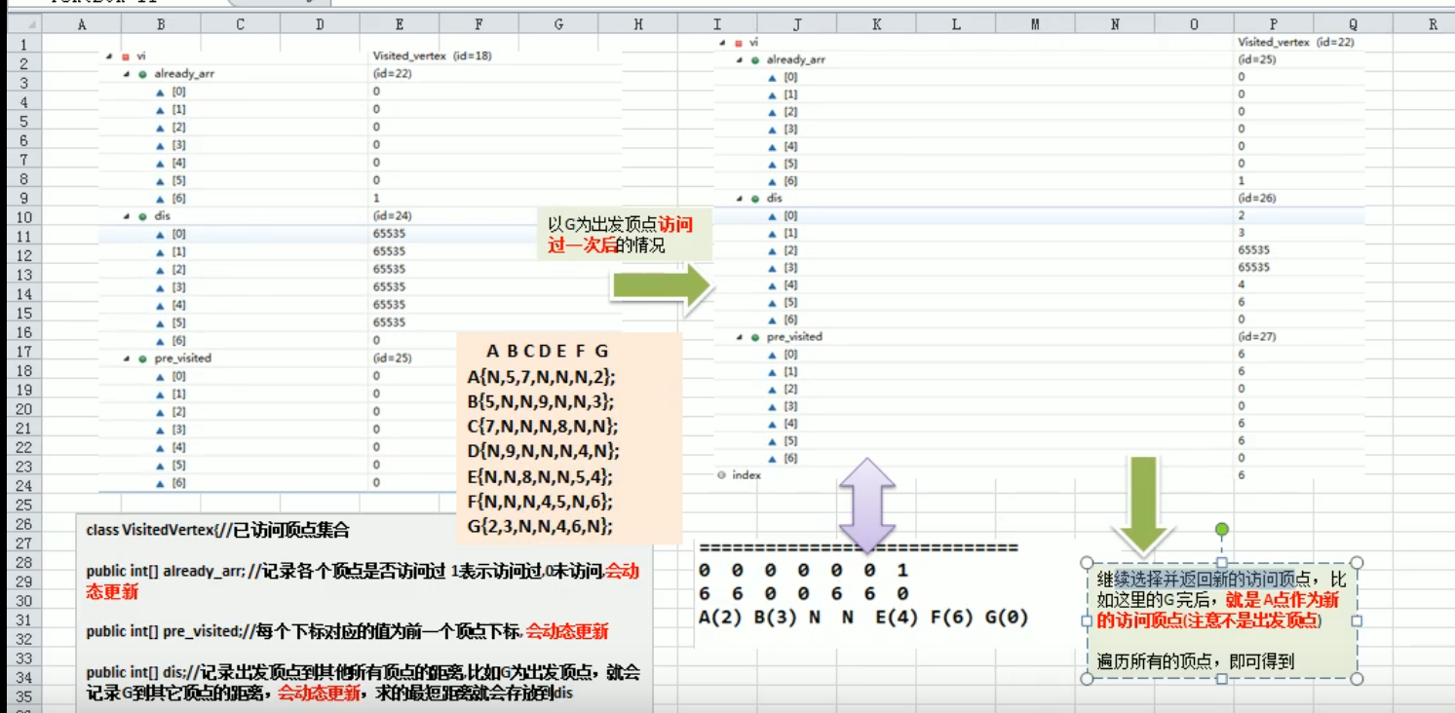Screen dimensions: 1455x713
Task: Click red square icon beside right 'vi' node
Action: coord(738,43)
